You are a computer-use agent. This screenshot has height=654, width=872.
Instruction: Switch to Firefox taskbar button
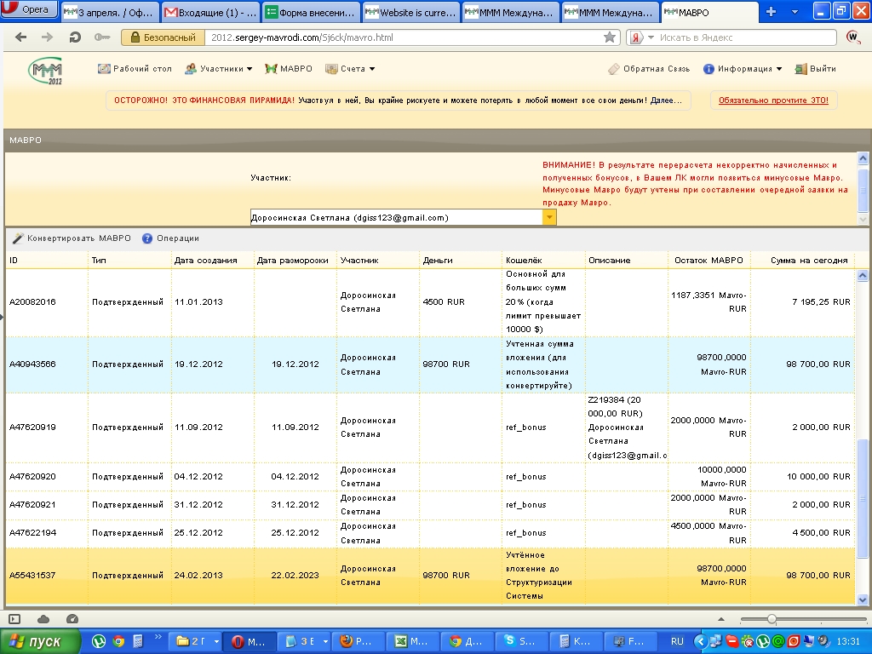point(357,641)
